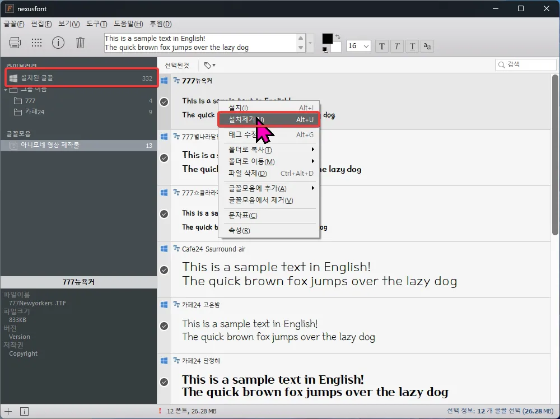This screenshot has height=419, width=560.
Task: Open the dotted grid view icon
Action: [36, 43]
